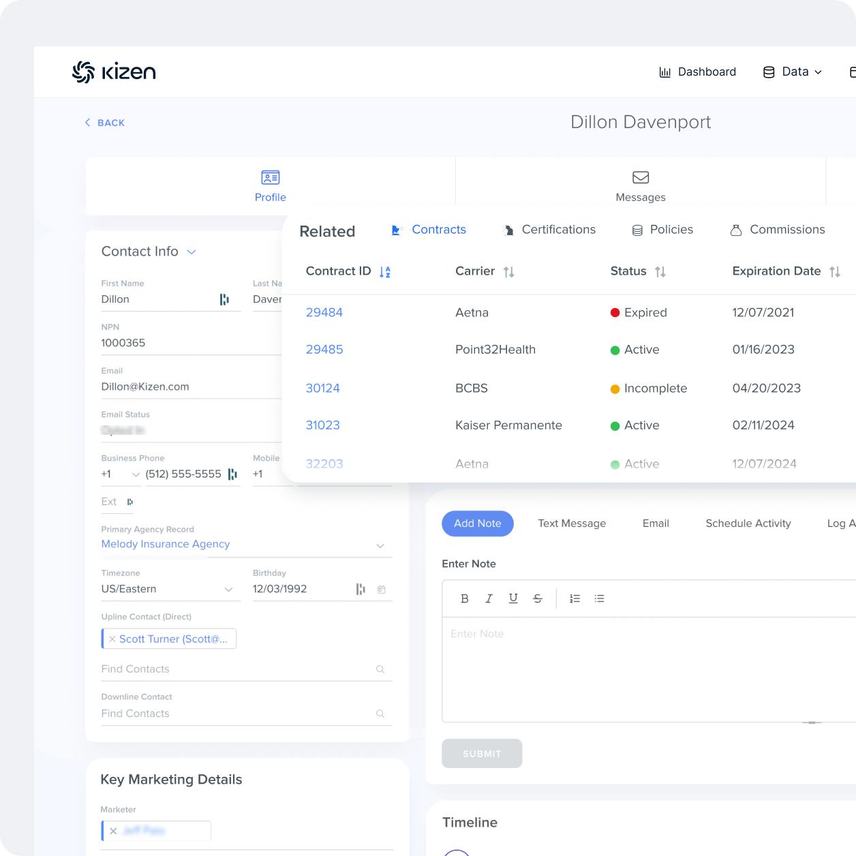Apply bold formatting in note editor
856x856 pixels.
[464, 598]
